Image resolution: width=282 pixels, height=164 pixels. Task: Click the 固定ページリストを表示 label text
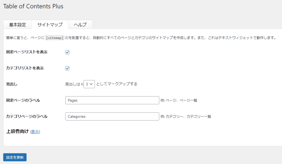point(27,52)
